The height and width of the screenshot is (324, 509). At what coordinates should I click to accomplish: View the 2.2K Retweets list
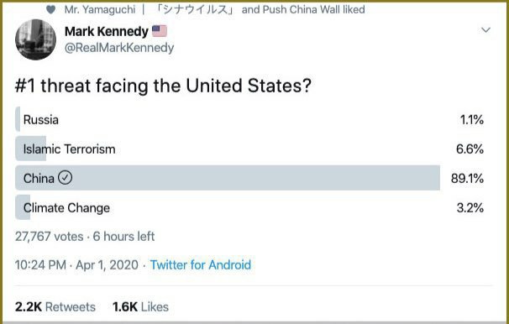pos(55,307)
